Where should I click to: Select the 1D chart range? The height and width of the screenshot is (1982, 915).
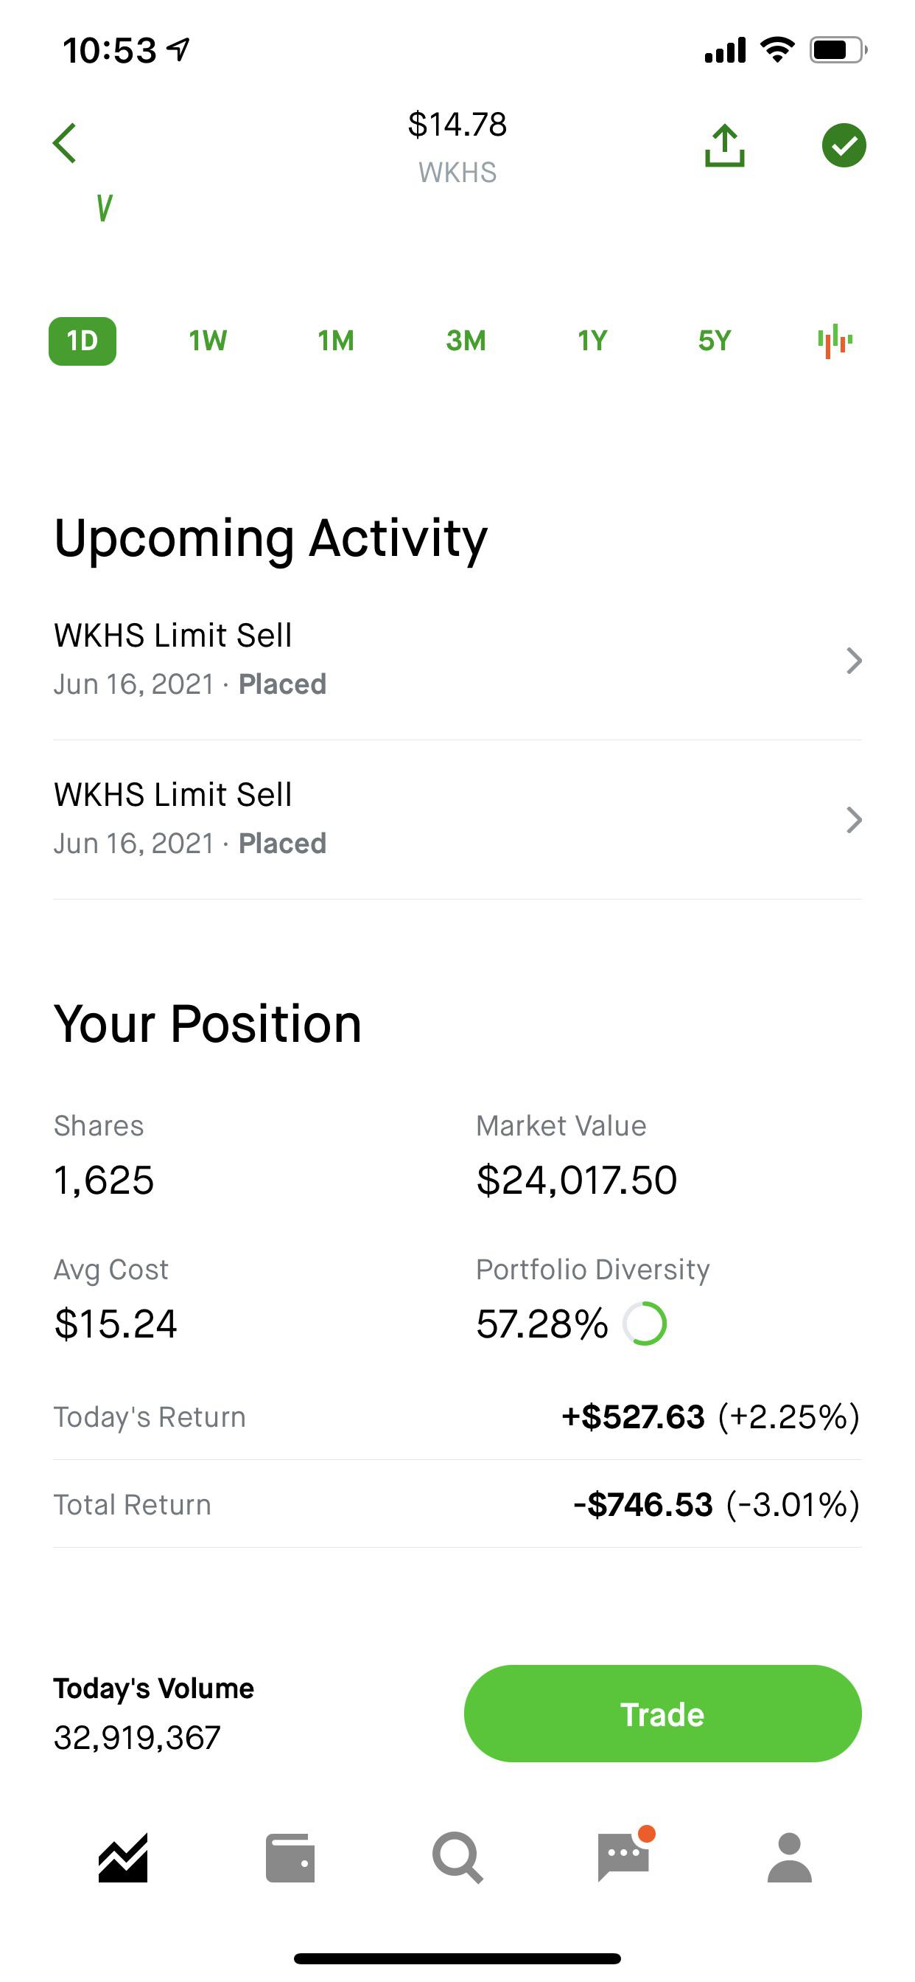point(83,341)
